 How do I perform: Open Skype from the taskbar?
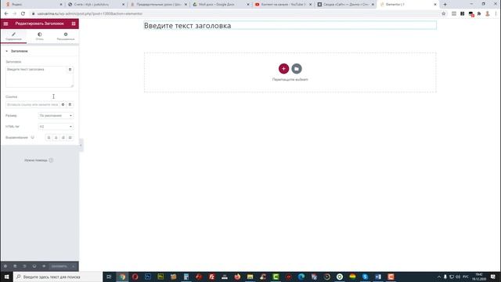366,277
